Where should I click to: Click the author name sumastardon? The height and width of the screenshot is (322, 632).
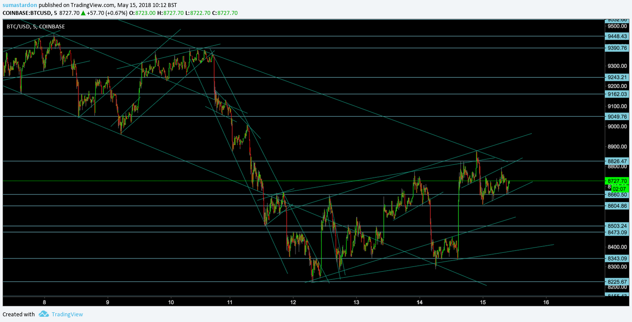19,5
